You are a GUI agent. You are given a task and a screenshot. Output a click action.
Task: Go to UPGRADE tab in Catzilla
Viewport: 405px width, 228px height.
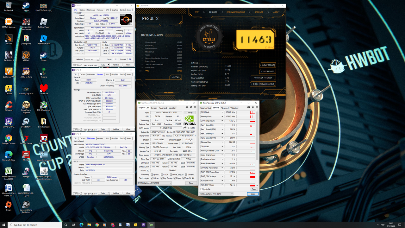[x=259, y=12]
